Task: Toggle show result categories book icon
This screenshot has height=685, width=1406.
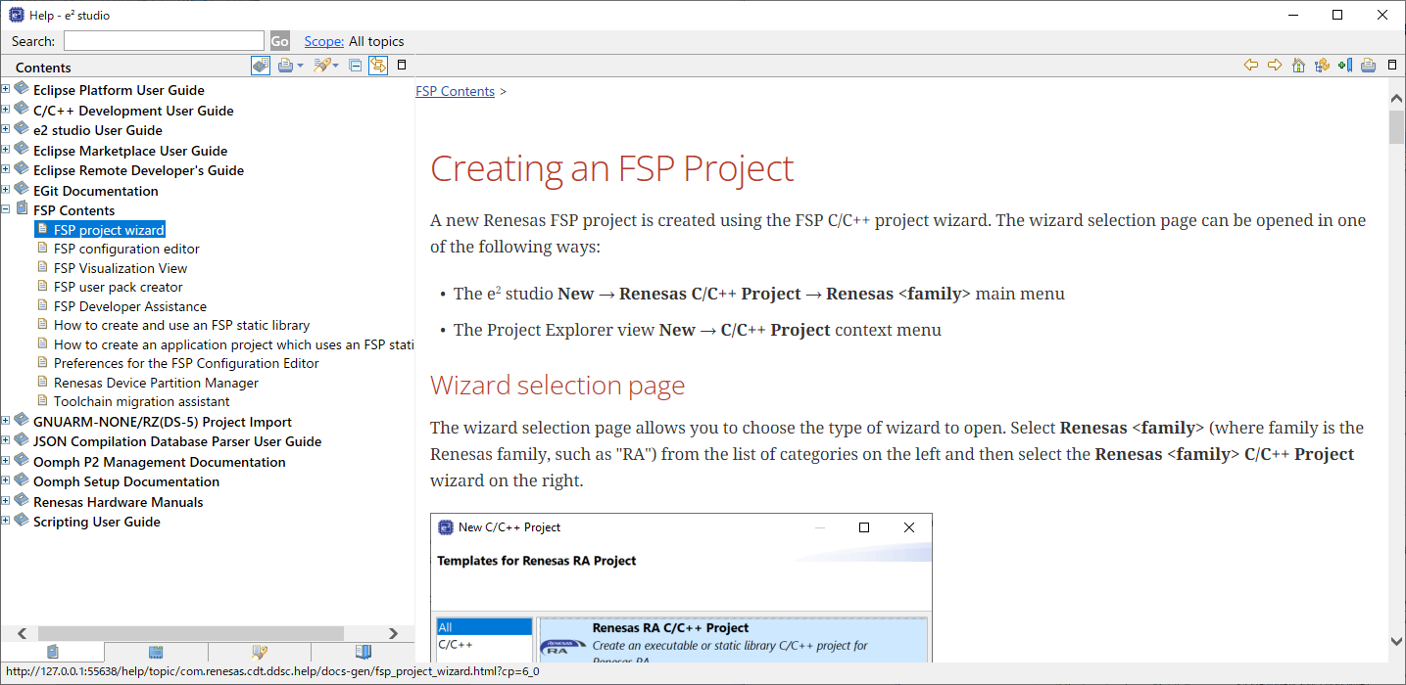Action: tap(261, 66)
